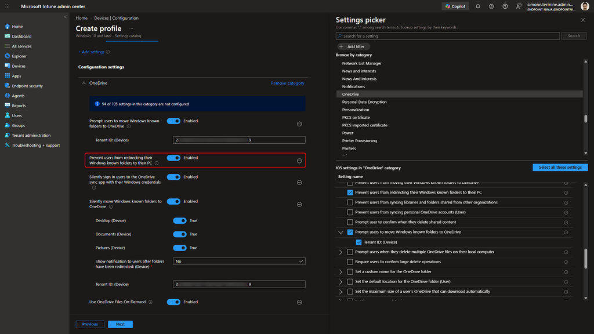
Task: Click the Add filter button
Action: click(352, 46)
